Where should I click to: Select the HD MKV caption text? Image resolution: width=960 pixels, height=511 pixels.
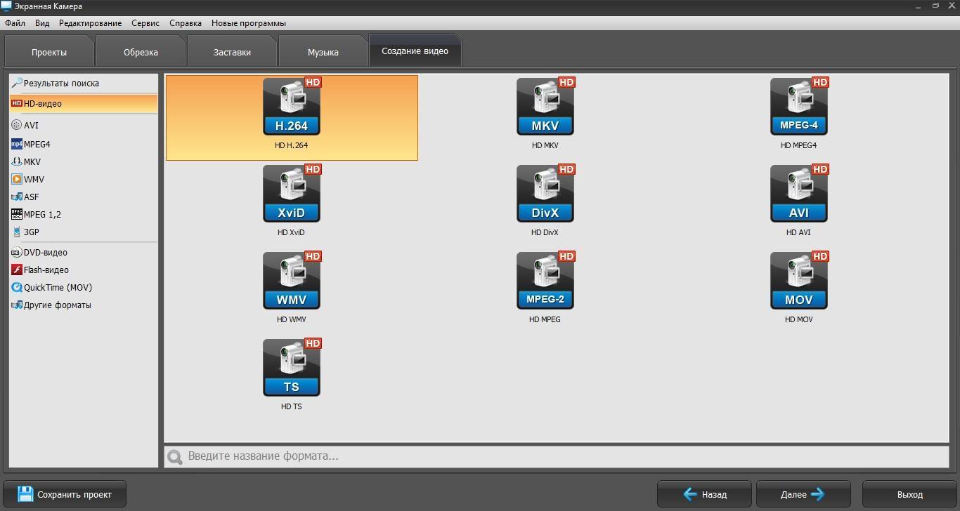(545, 145)
